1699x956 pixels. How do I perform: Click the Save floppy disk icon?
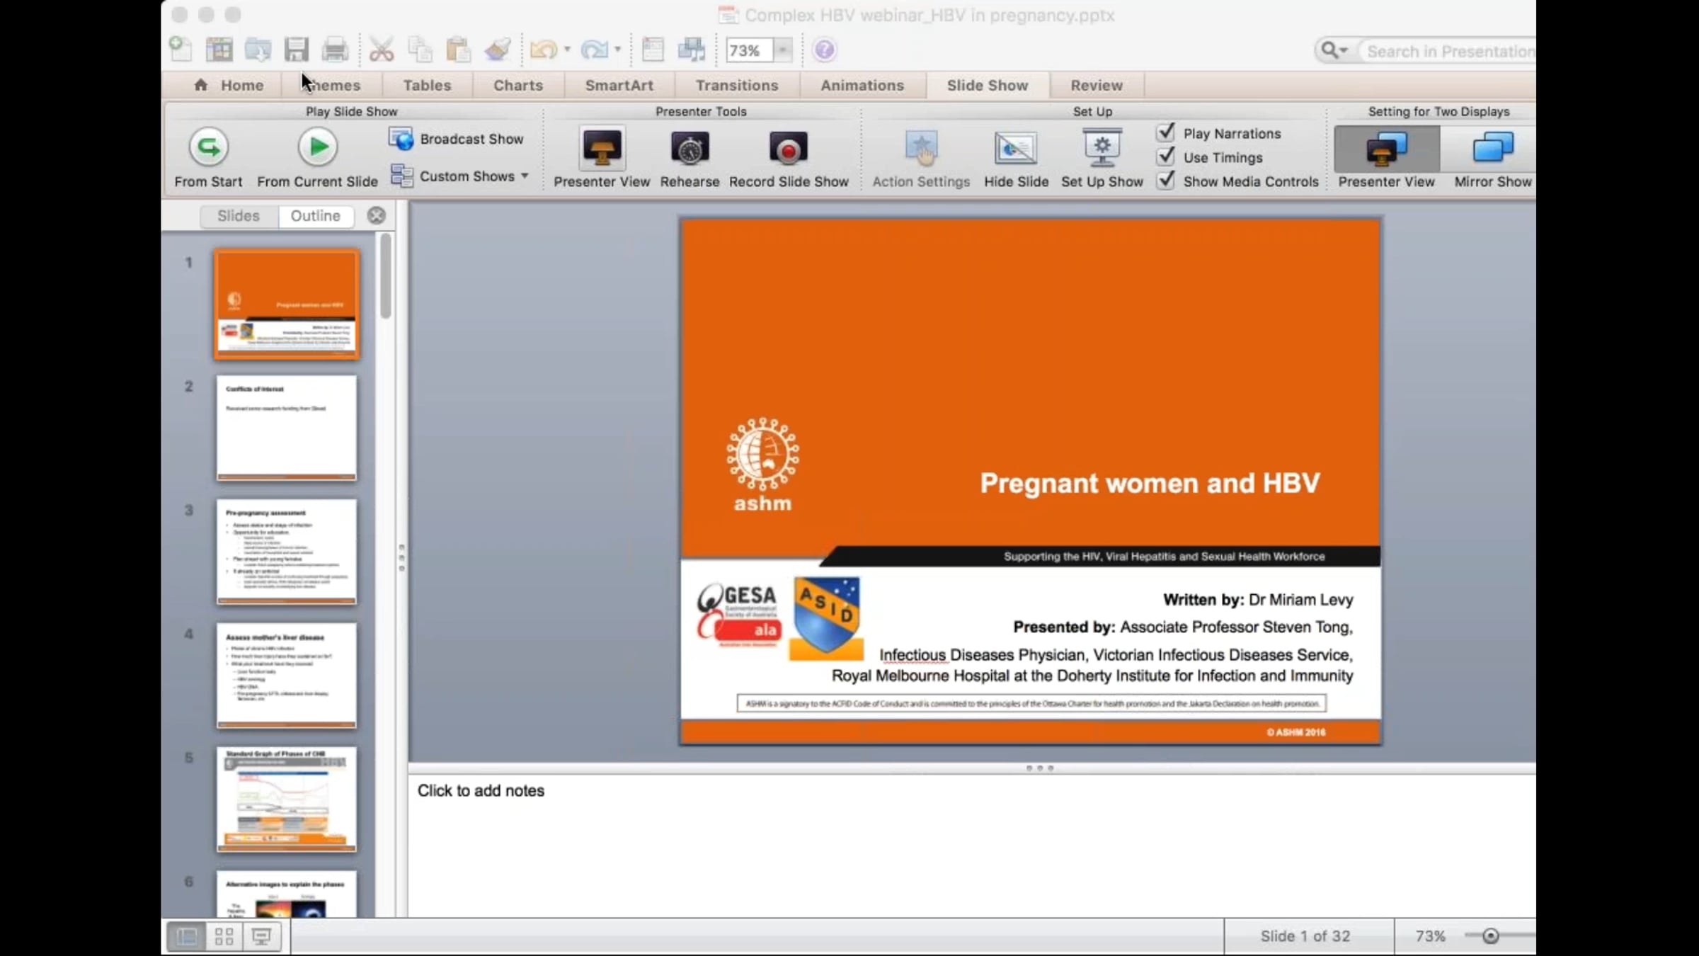click(x=296, y=50)
